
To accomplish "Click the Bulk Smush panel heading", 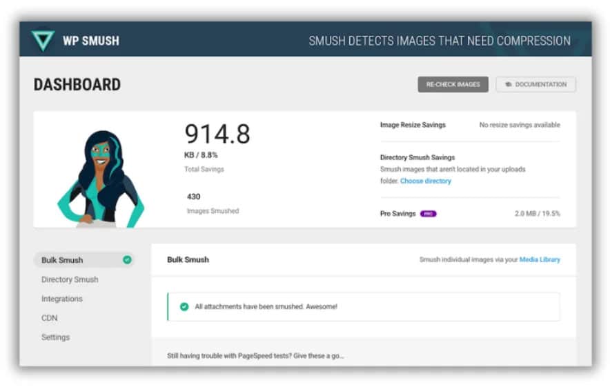I will click(x=188, y=259).
